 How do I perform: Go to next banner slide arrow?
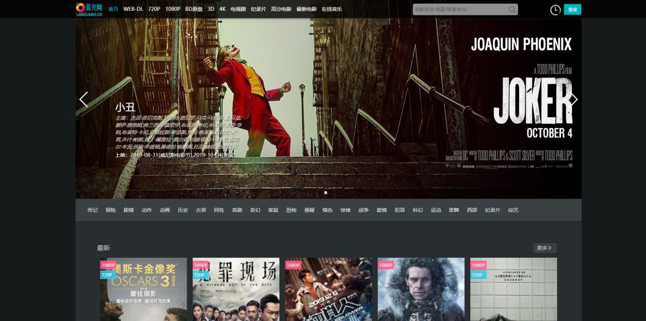(x=574, y=99)
